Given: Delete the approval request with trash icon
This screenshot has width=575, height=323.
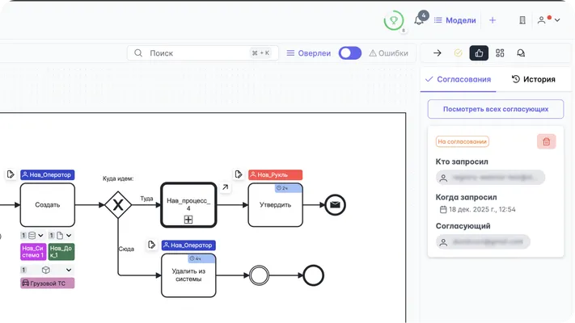Looking at the screenshot, I should pyautogui.click(x=546, y=141).
